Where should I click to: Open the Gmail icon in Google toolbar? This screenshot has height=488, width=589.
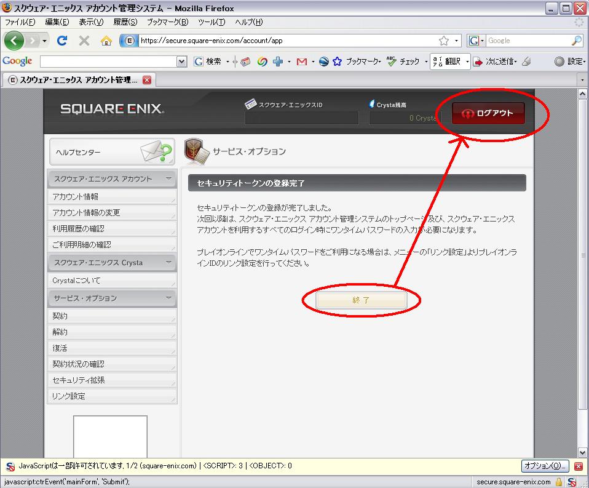302,62
